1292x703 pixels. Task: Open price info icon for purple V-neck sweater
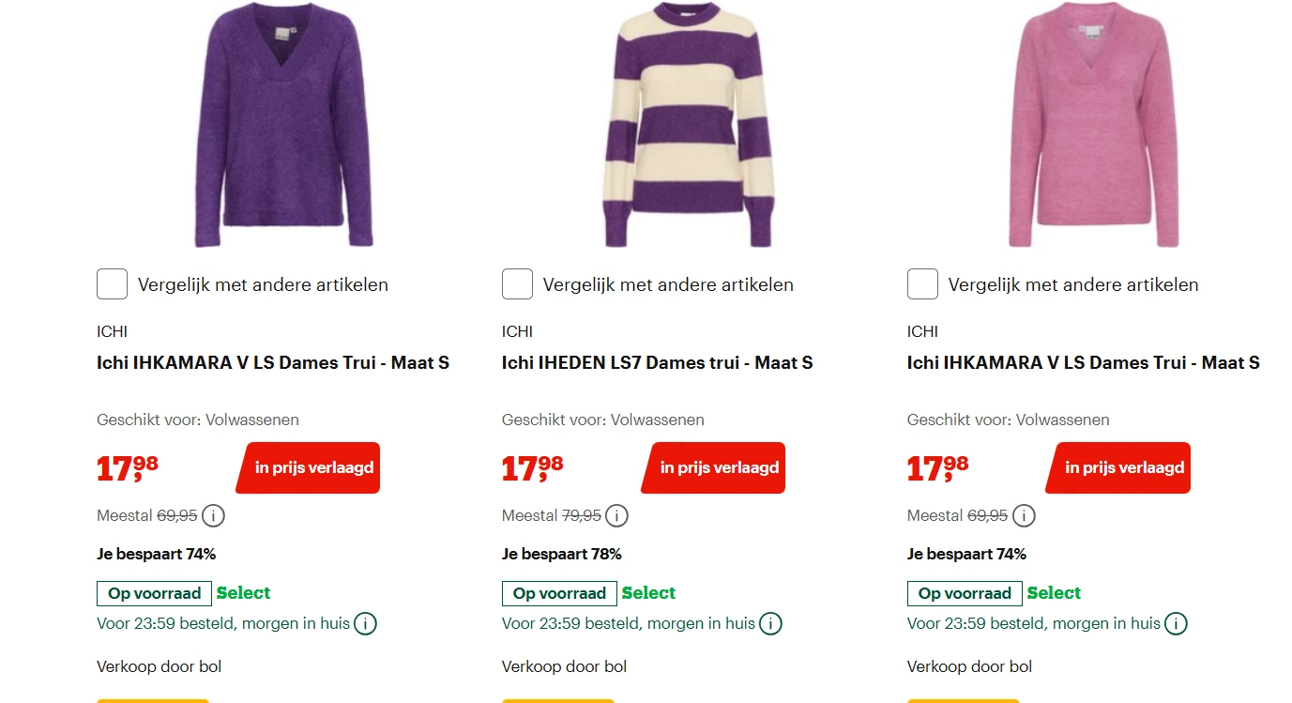tap(213, 515)
